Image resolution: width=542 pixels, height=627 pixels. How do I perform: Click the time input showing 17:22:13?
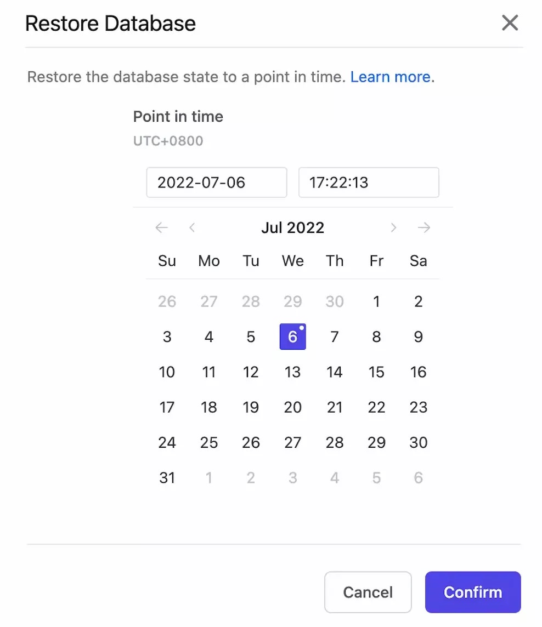[x=369, y=183]
